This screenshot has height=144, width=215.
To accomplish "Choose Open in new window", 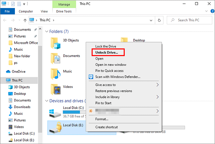I will point(111,65).
